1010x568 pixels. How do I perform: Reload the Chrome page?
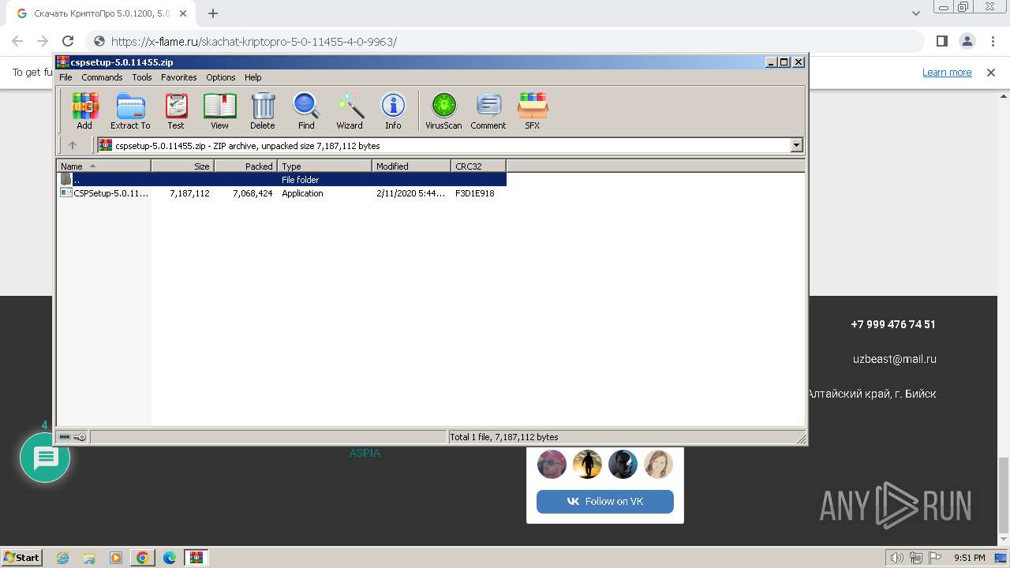coord(68,42)
